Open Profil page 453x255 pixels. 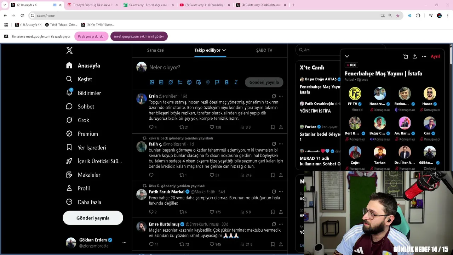point(78,188)
